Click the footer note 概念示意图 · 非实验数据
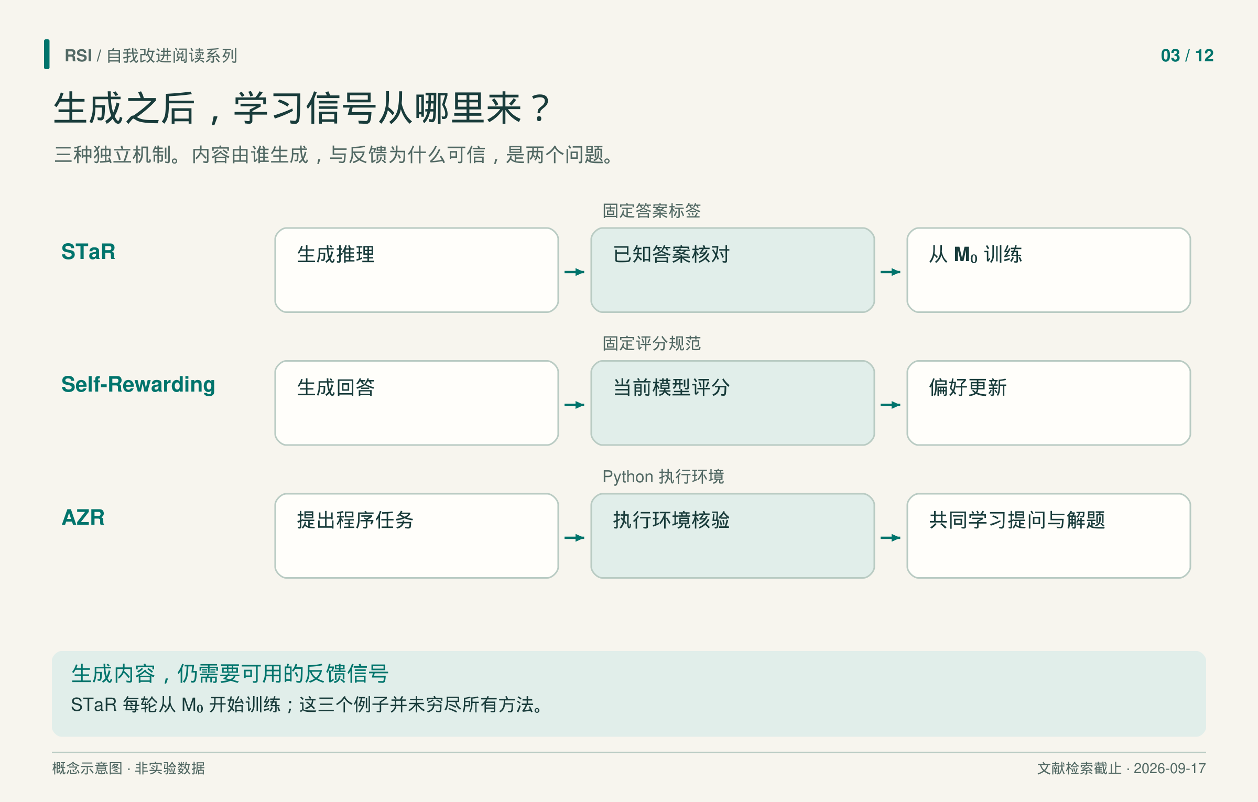 point(128,768)
